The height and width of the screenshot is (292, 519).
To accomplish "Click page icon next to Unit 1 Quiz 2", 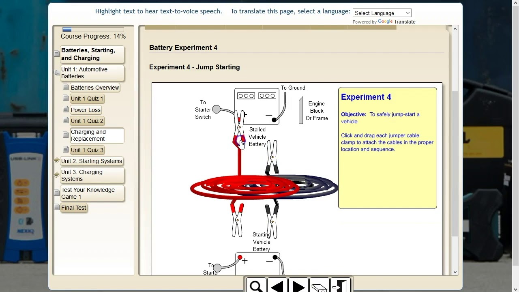I will [x=66, y=120].
